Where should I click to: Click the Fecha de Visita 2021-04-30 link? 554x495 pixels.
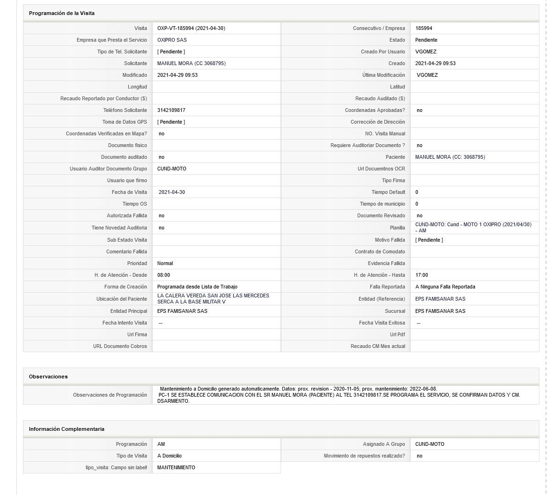coord(172,192)
